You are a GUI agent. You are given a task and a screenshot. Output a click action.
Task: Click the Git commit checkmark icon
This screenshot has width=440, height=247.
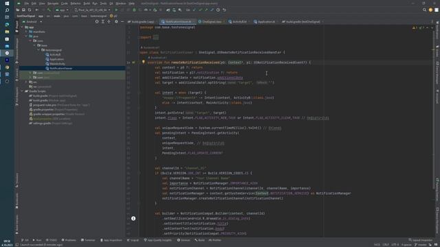point(200,10)
